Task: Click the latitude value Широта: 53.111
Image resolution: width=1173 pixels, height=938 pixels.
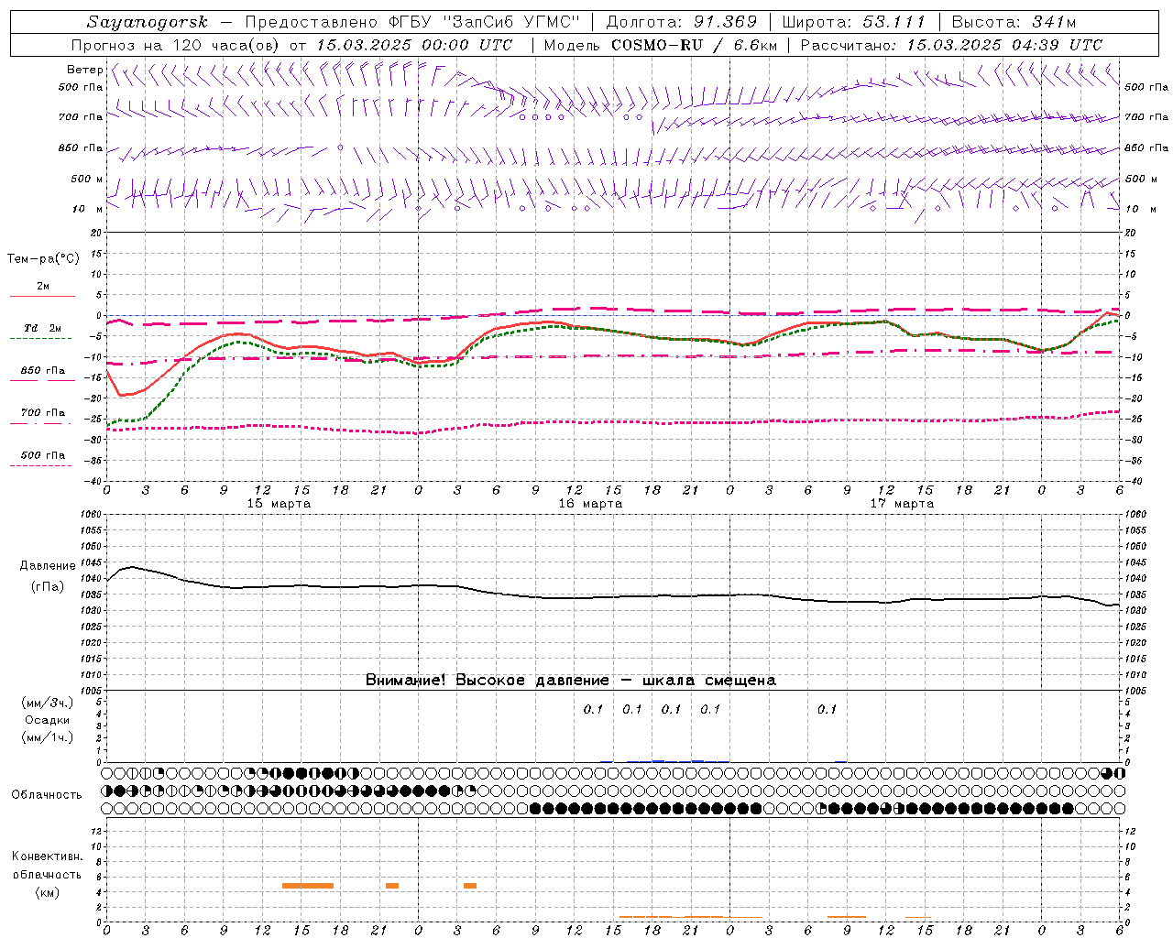Action: click(854, 22)
